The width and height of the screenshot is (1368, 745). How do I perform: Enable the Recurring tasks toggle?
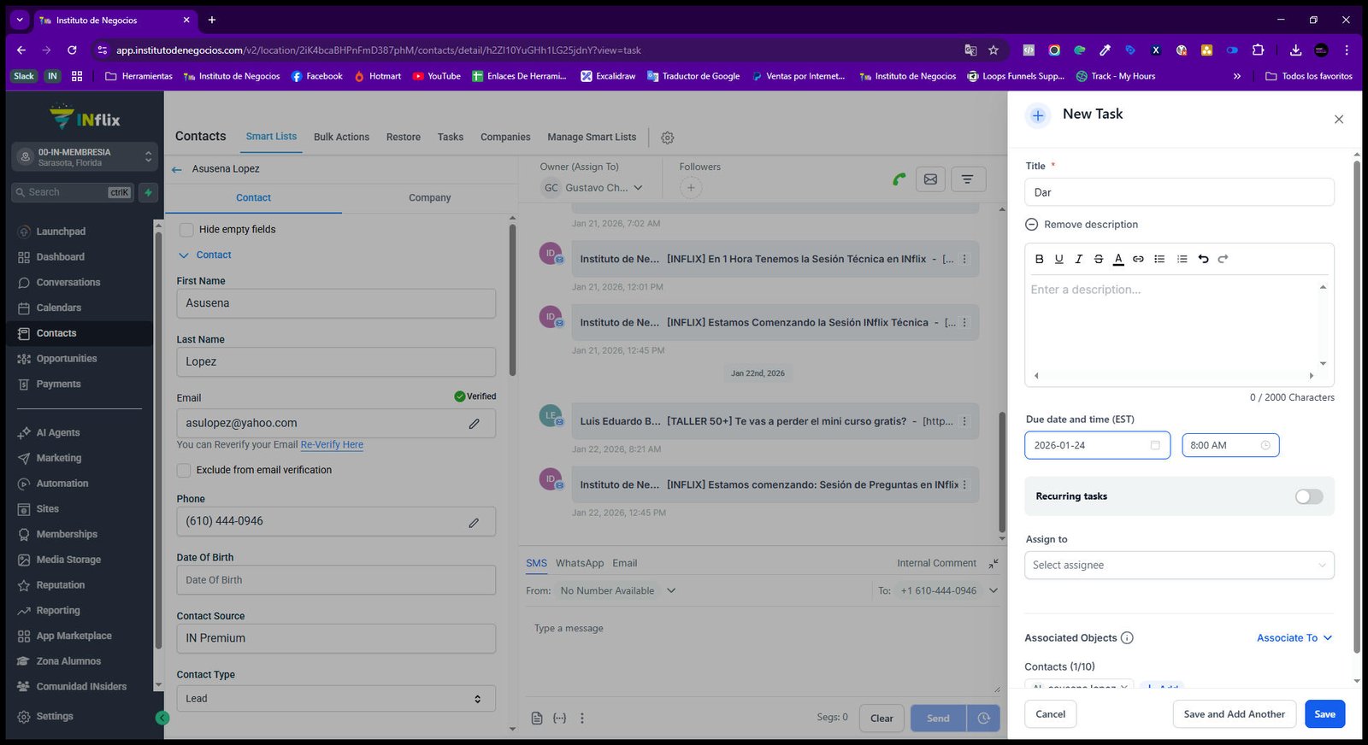[1308, 496]
